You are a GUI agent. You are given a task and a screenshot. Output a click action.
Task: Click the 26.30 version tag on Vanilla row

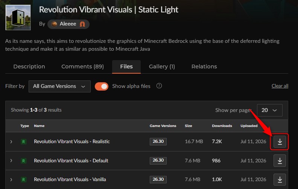[158, 180]
